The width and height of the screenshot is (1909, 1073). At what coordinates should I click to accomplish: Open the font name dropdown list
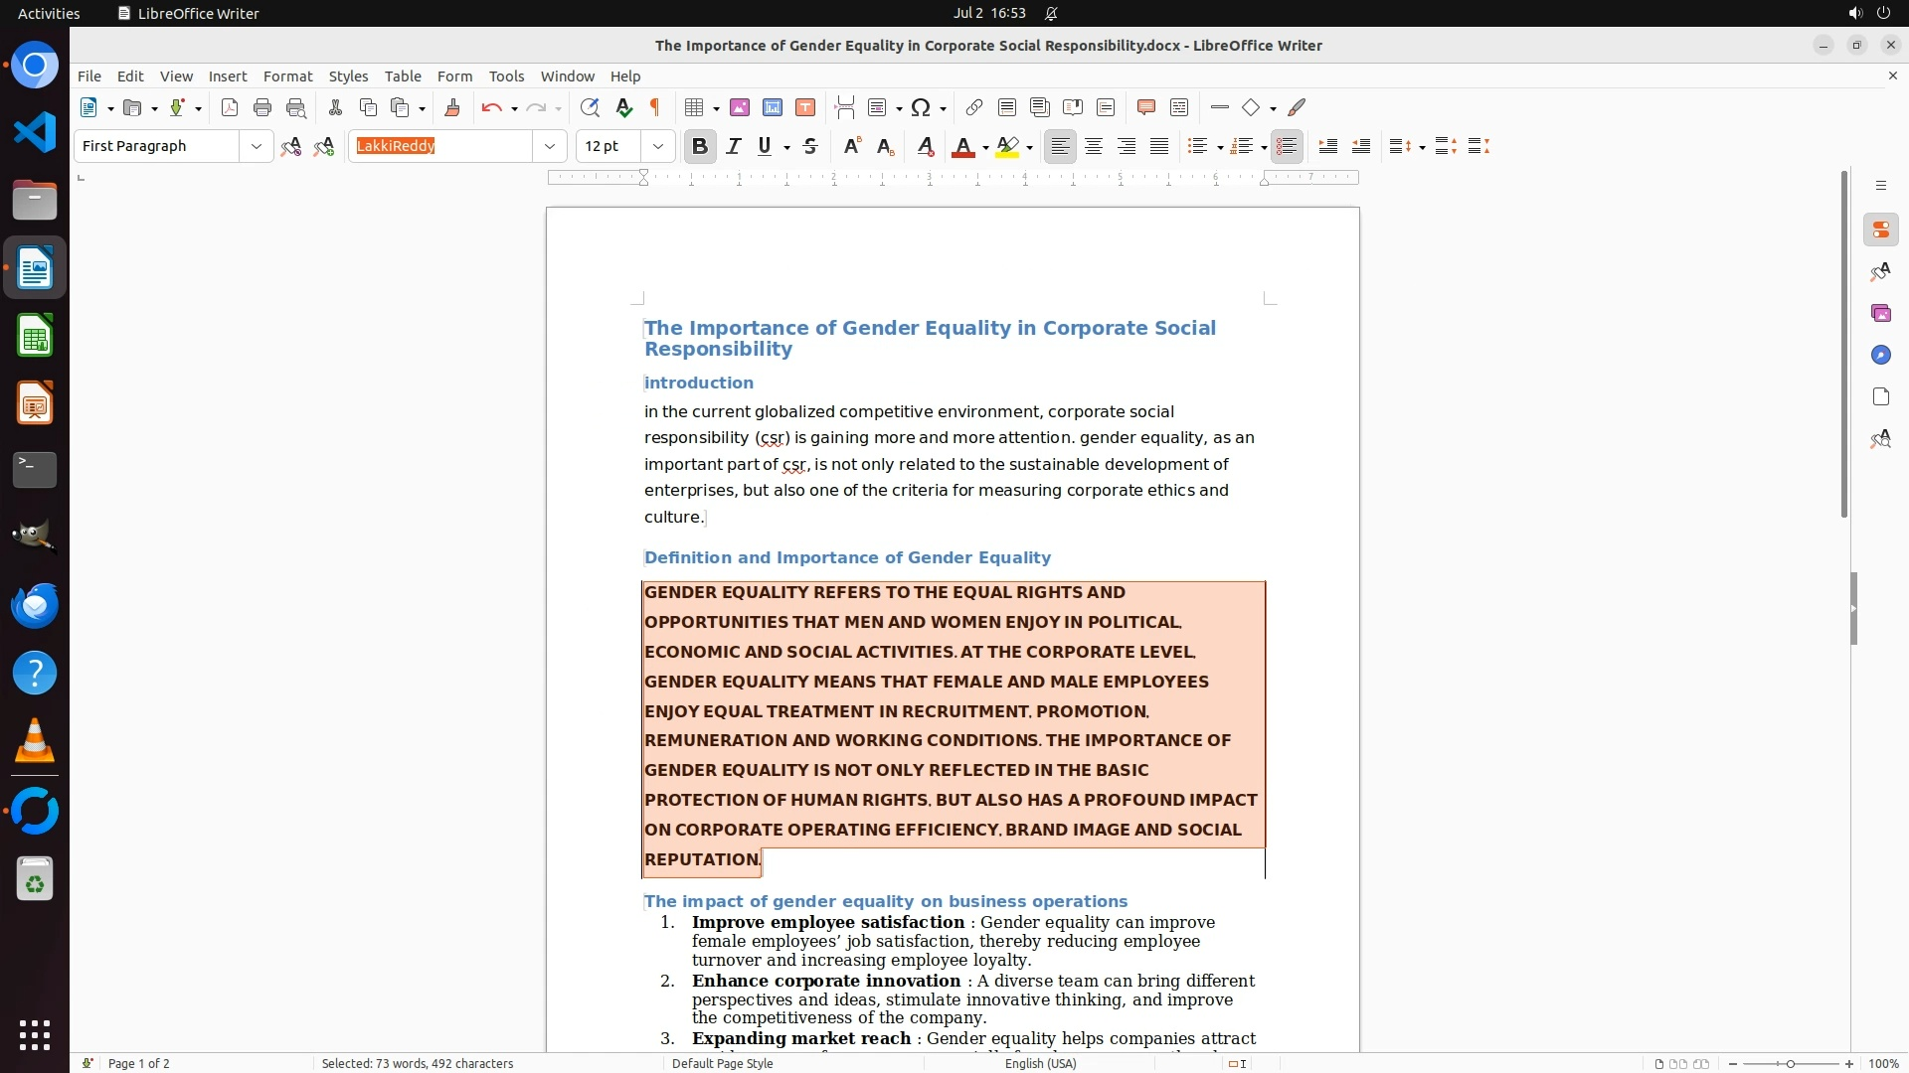(x=549, y=146)
